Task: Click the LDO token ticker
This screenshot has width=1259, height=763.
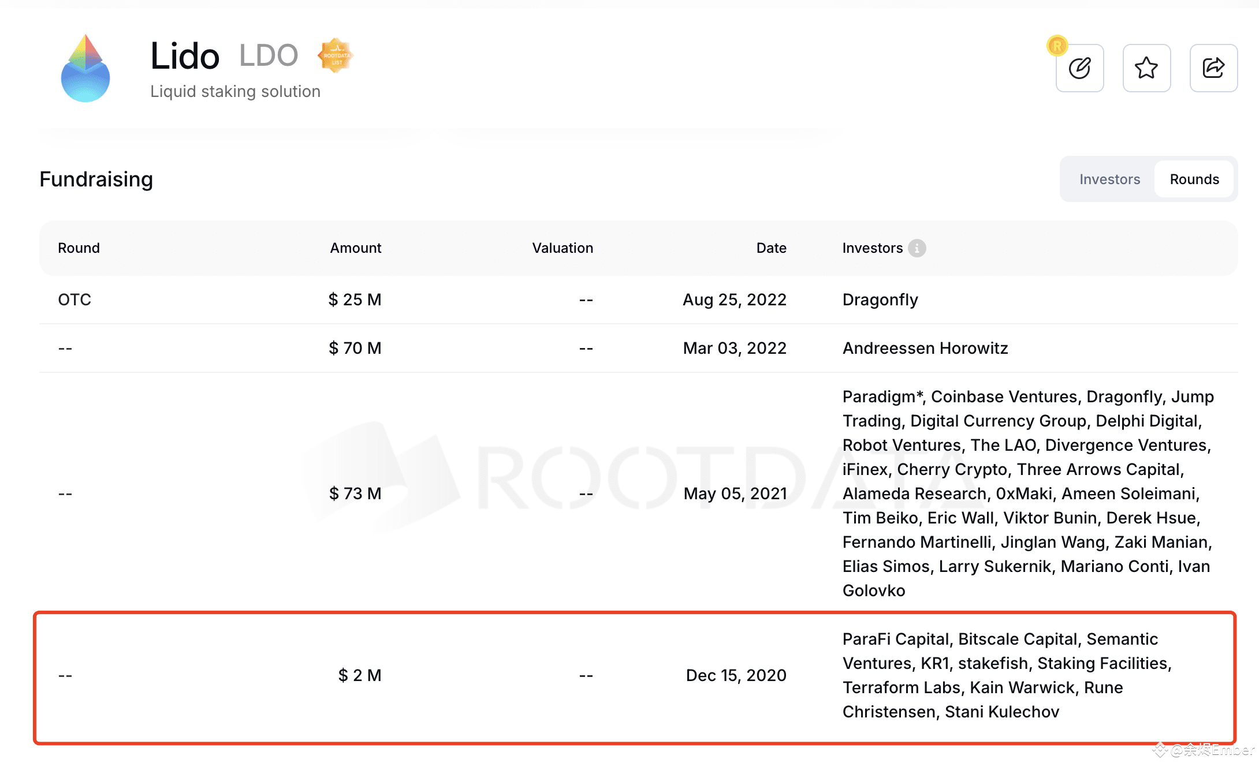Action: pos(269,55)
